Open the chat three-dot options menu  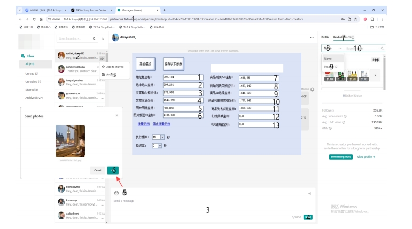(x=312, y=37)
